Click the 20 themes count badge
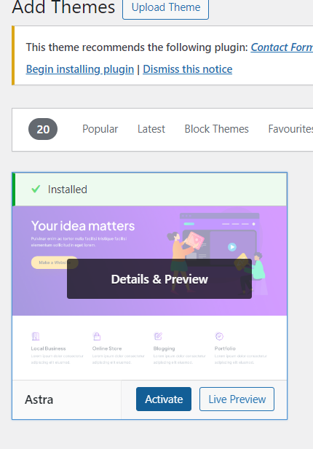Image resolution: width=313 pixels, height=449 pixels. tap(43, 129)
